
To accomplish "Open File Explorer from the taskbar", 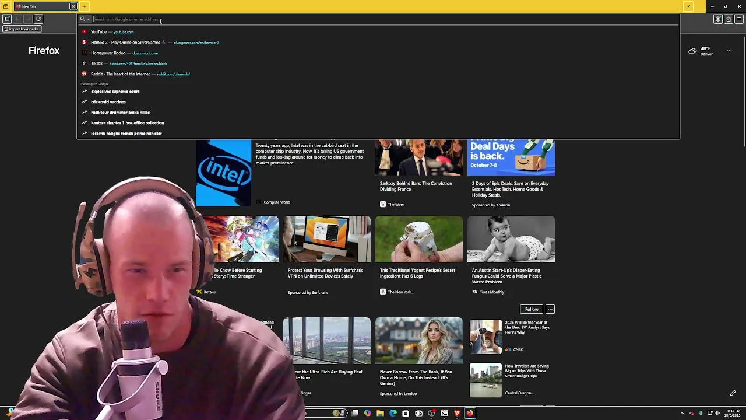I will coord(380,413).
